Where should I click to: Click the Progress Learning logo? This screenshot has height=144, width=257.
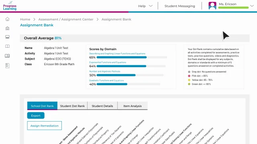10,6
